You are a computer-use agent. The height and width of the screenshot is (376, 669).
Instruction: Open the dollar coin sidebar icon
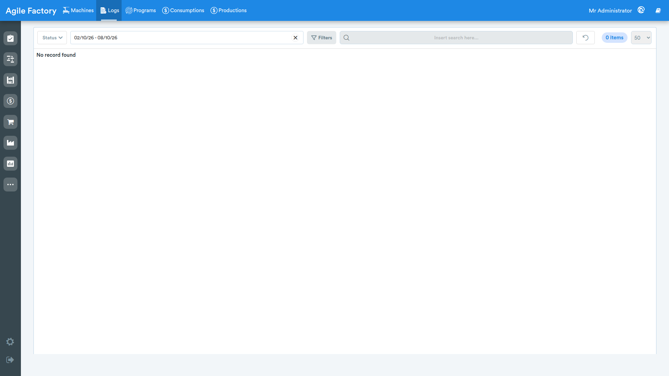tap(10, 101)
